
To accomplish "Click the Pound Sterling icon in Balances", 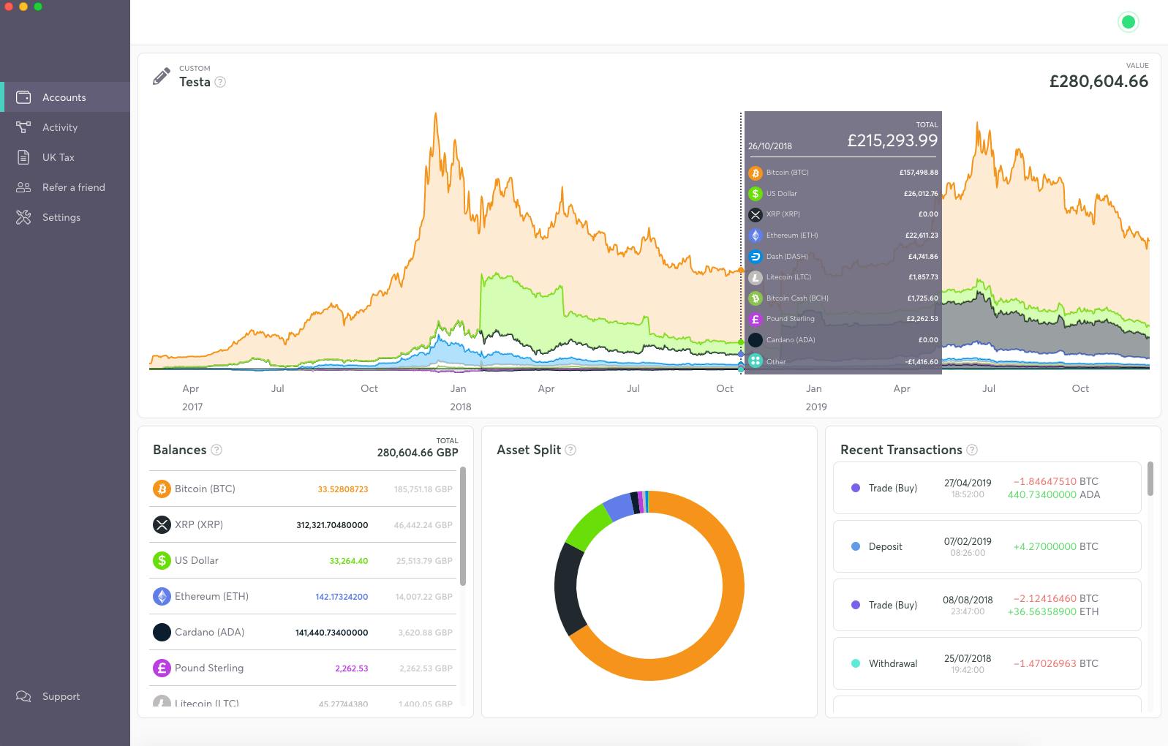I will 162,668.
